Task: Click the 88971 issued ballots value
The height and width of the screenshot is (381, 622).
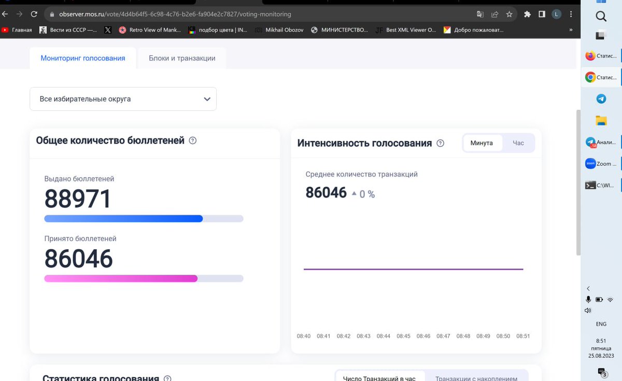Action: pyautogui.click(x=78, y=199)
